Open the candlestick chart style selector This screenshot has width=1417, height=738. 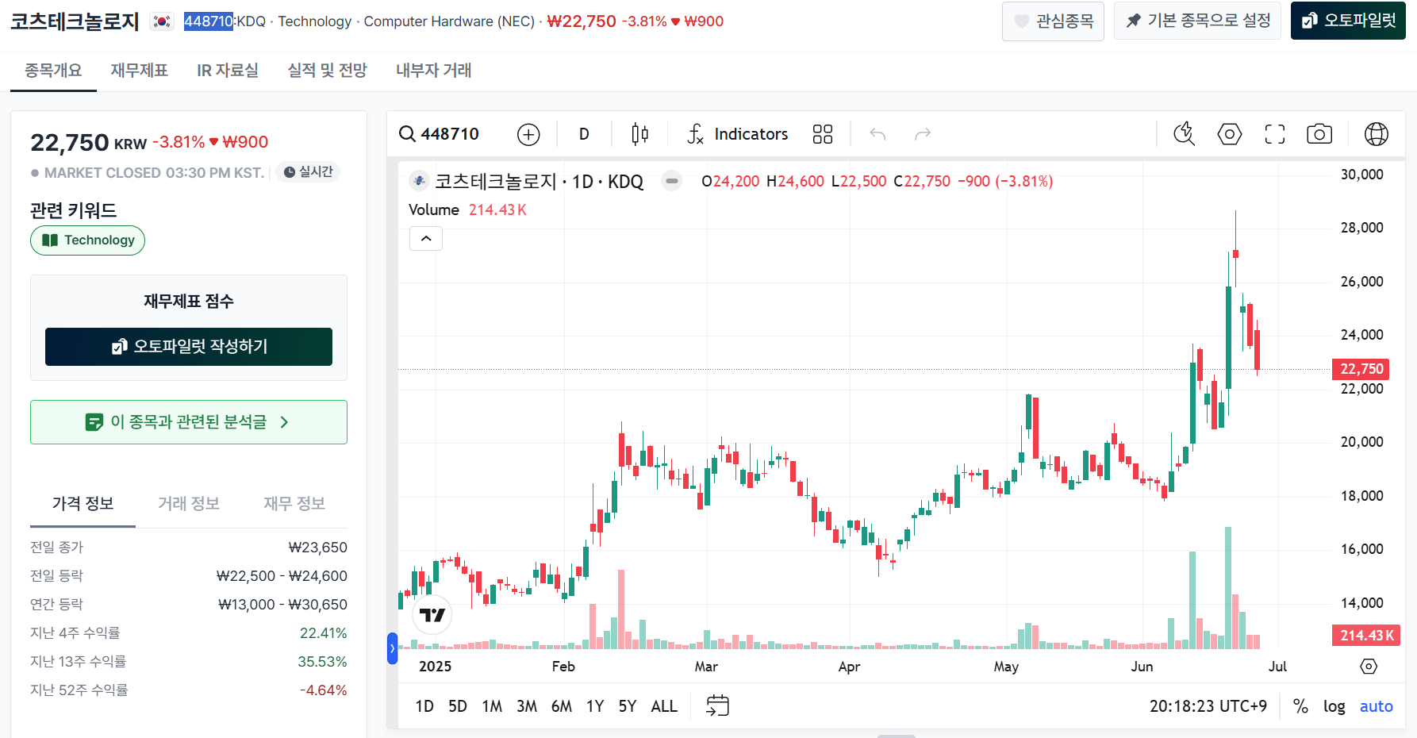[x=639, y=134]
